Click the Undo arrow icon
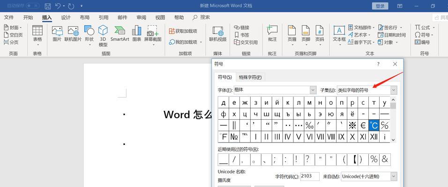Viewport: 448px width, 187px height. click(58, 6)
